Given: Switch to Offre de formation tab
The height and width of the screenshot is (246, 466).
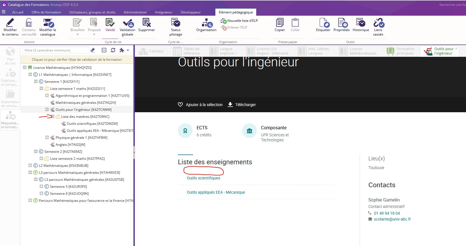Looking at the screenshot, I should (x=46, y=12).
